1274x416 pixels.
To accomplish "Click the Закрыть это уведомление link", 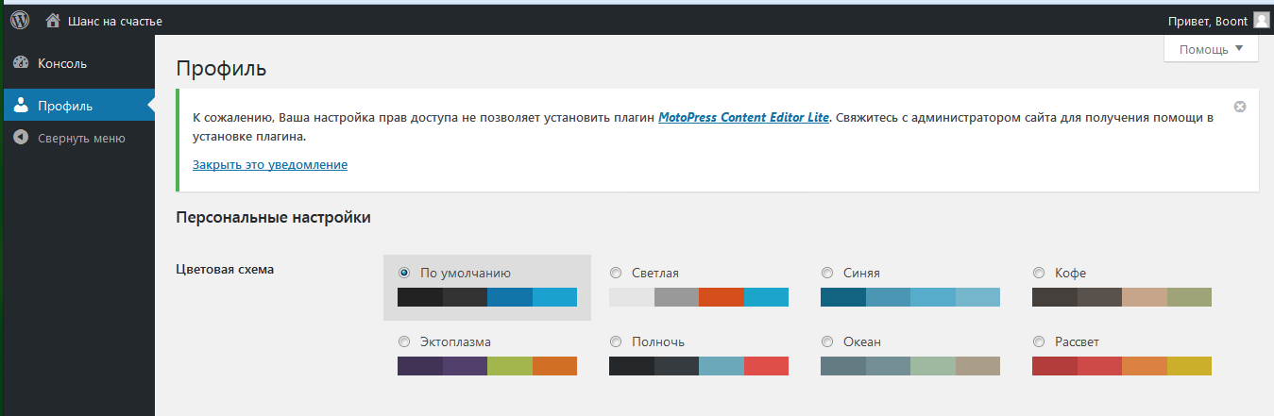I will click(x=270, y=165).
